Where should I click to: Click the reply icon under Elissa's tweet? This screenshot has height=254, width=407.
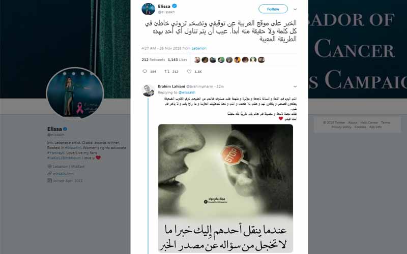point(145,71)
